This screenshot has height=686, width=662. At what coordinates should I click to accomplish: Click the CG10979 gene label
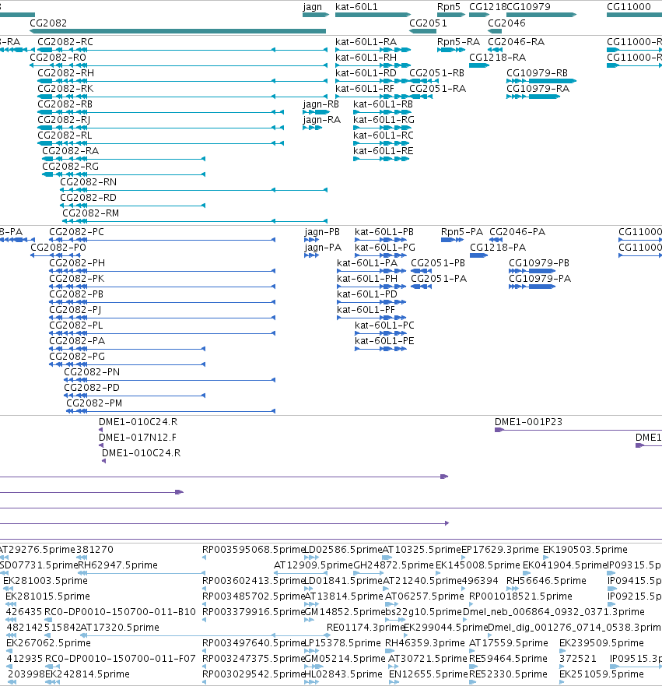528,7
